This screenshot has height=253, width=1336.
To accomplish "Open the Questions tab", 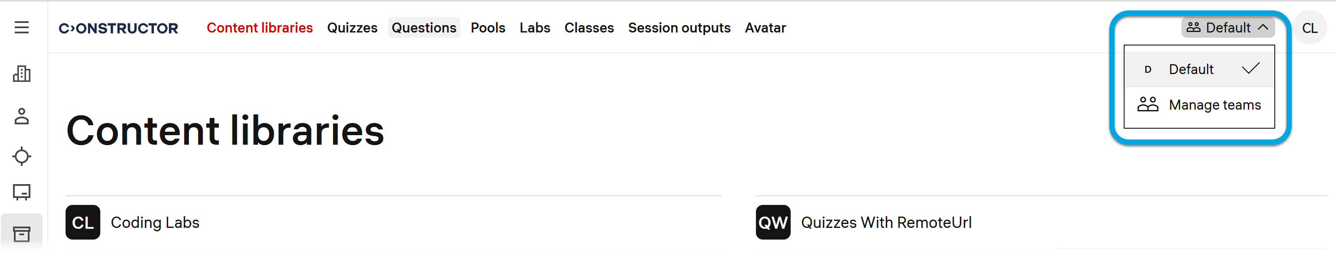I will [x=424, y=28].
